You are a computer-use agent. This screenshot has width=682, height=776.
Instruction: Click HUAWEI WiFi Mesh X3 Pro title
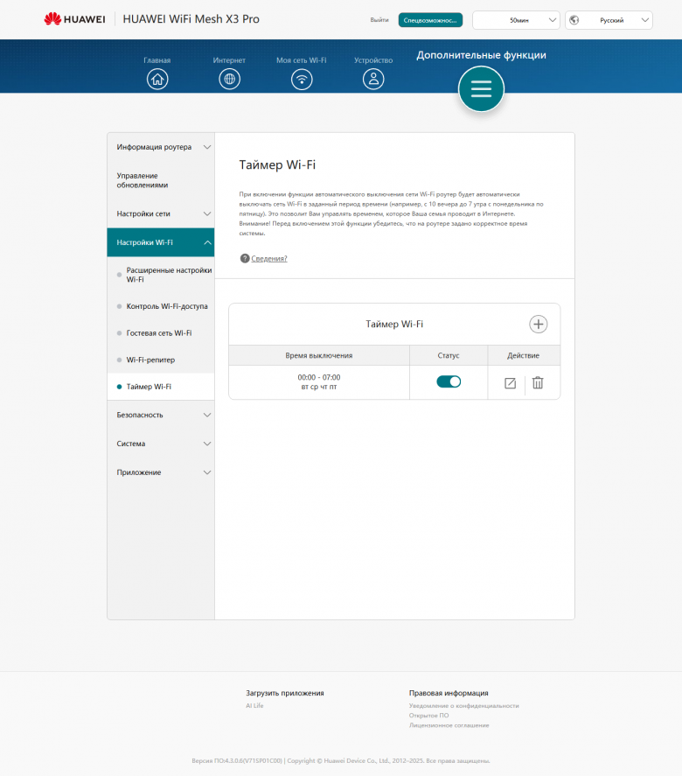(191, 19)
